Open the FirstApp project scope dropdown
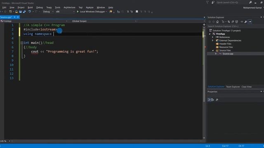 [x=34, y=21]
